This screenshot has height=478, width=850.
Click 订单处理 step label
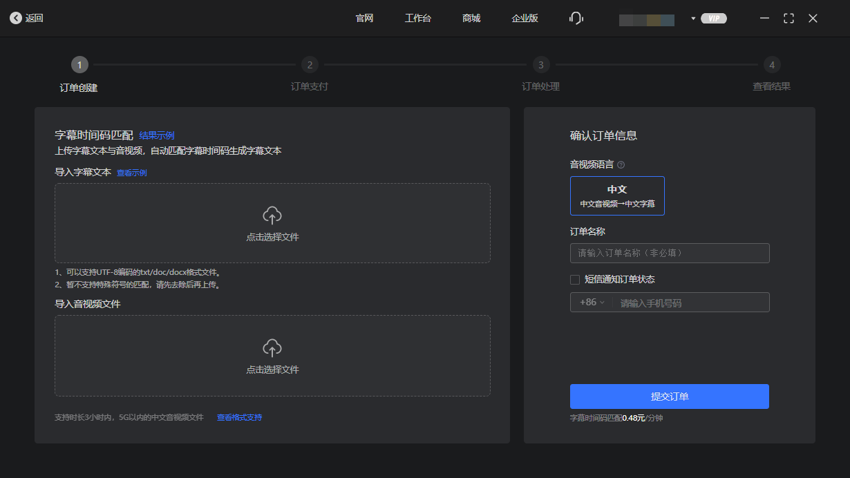click(540, 86)
